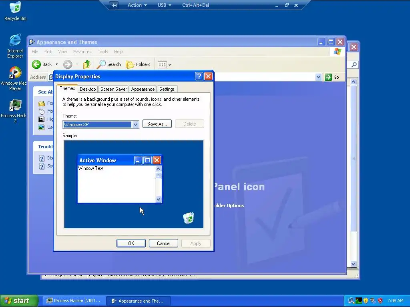The image size is (410, 307).
Task: Click the red alert shield tray icon
Action: click(x=380, y=301)
